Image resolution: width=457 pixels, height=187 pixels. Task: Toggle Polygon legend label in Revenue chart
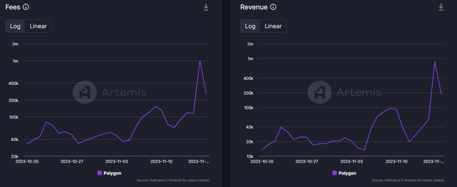pos(347,173)
